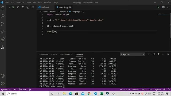Split the terminal panel
Image resolution: width=171 pixels, height=96 pixels.
point(154,54)
